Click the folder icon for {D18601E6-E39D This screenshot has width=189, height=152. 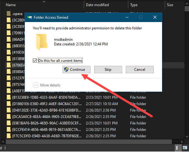click(9, 104)
